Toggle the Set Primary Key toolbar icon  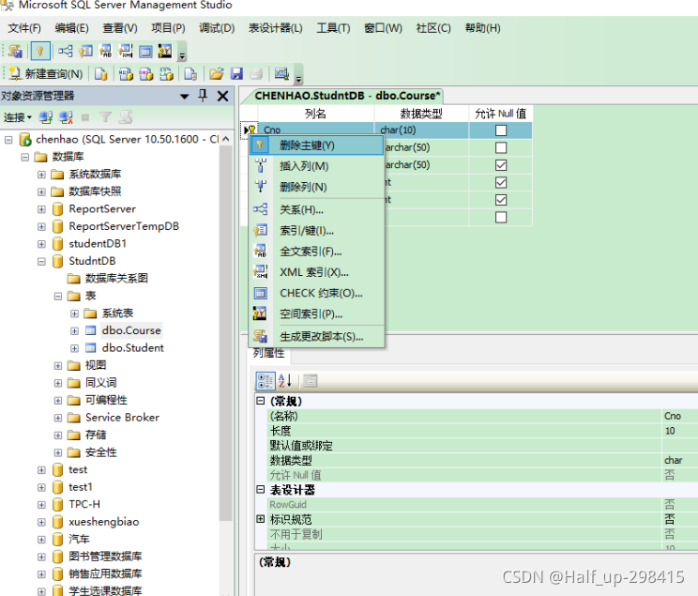pos(40,52)
